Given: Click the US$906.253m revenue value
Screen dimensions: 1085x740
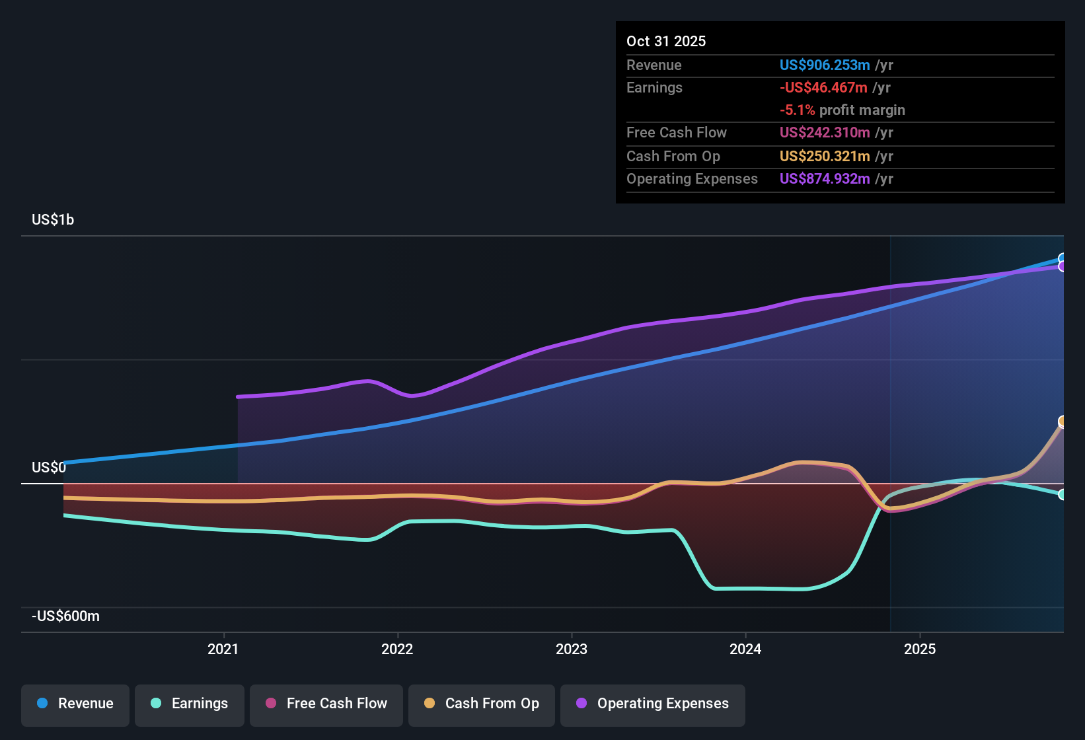Looking at the screenshot, I should (x=824, y=65).
